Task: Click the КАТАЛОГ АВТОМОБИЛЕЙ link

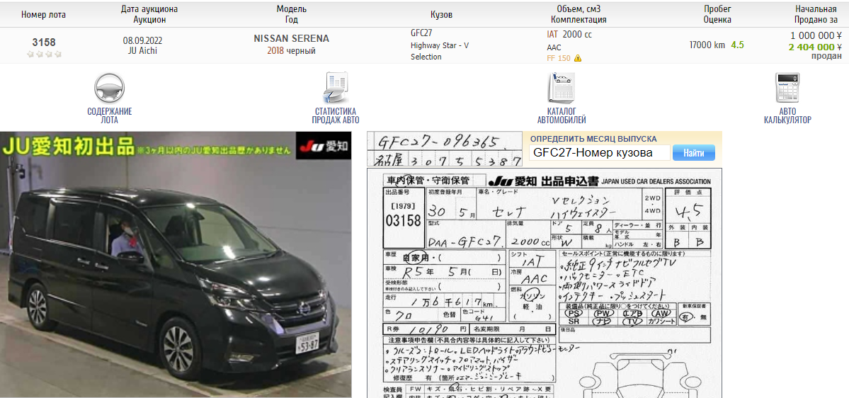Action: click(x=562, y=115)
